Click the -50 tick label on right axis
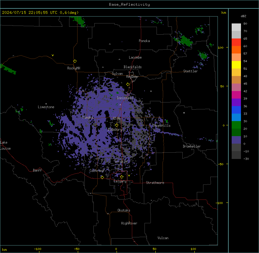 (221, 164)
